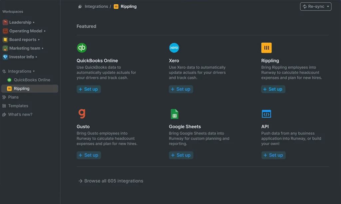Open Plans in the sidebar
Screen dimensions: 341x204
pos(13,97)
